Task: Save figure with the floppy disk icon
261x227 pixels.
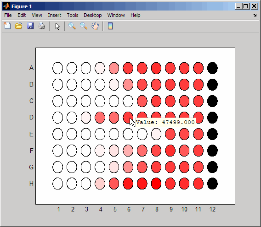Action: (30, 26)
